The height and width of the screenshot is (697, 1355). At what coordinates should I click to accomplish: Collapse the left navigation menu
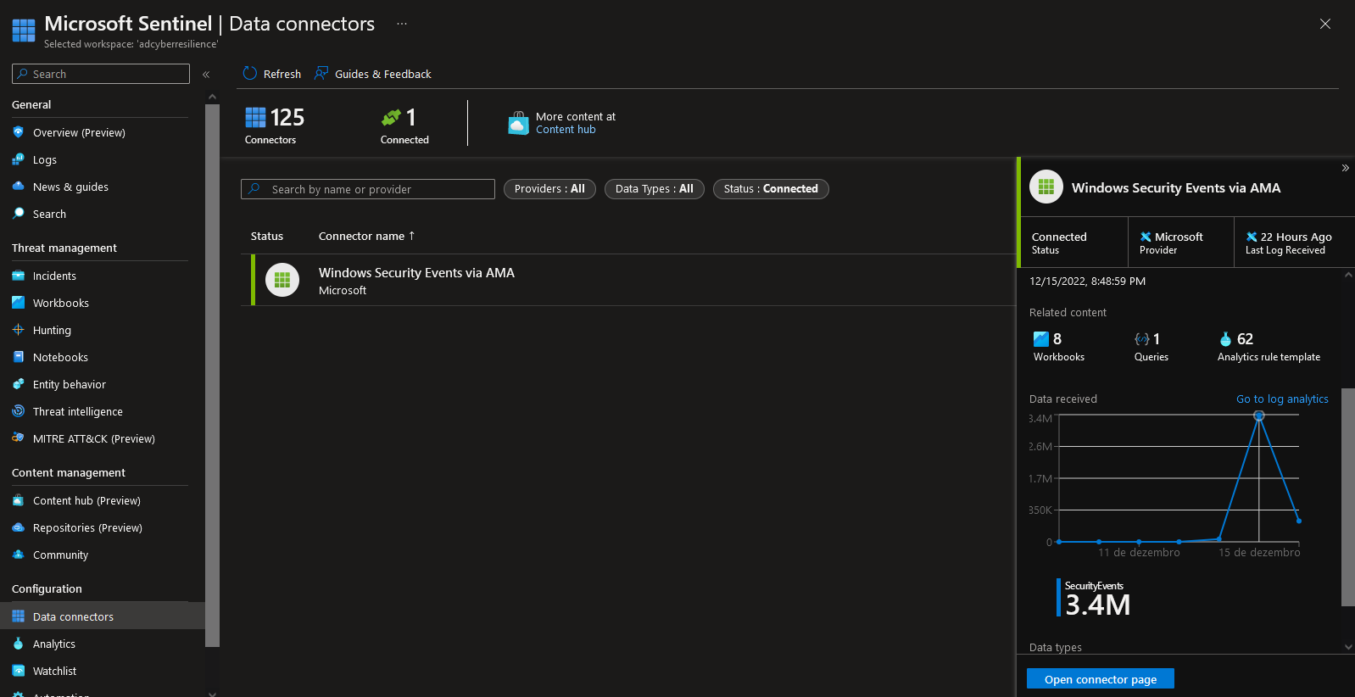tap(206, 75)
